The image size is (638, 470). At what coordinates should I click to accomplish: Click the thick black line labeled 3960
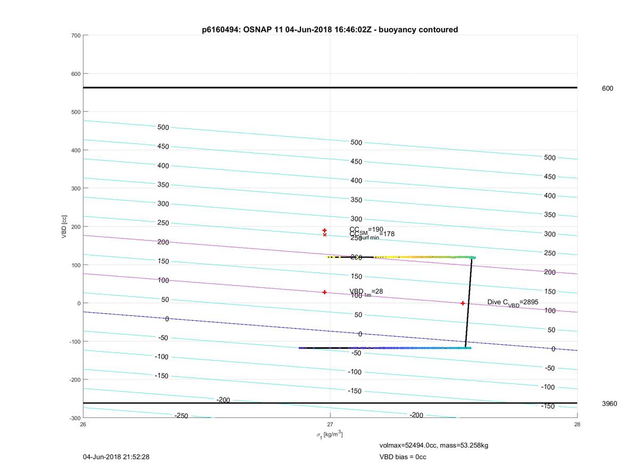click(330, 403)
